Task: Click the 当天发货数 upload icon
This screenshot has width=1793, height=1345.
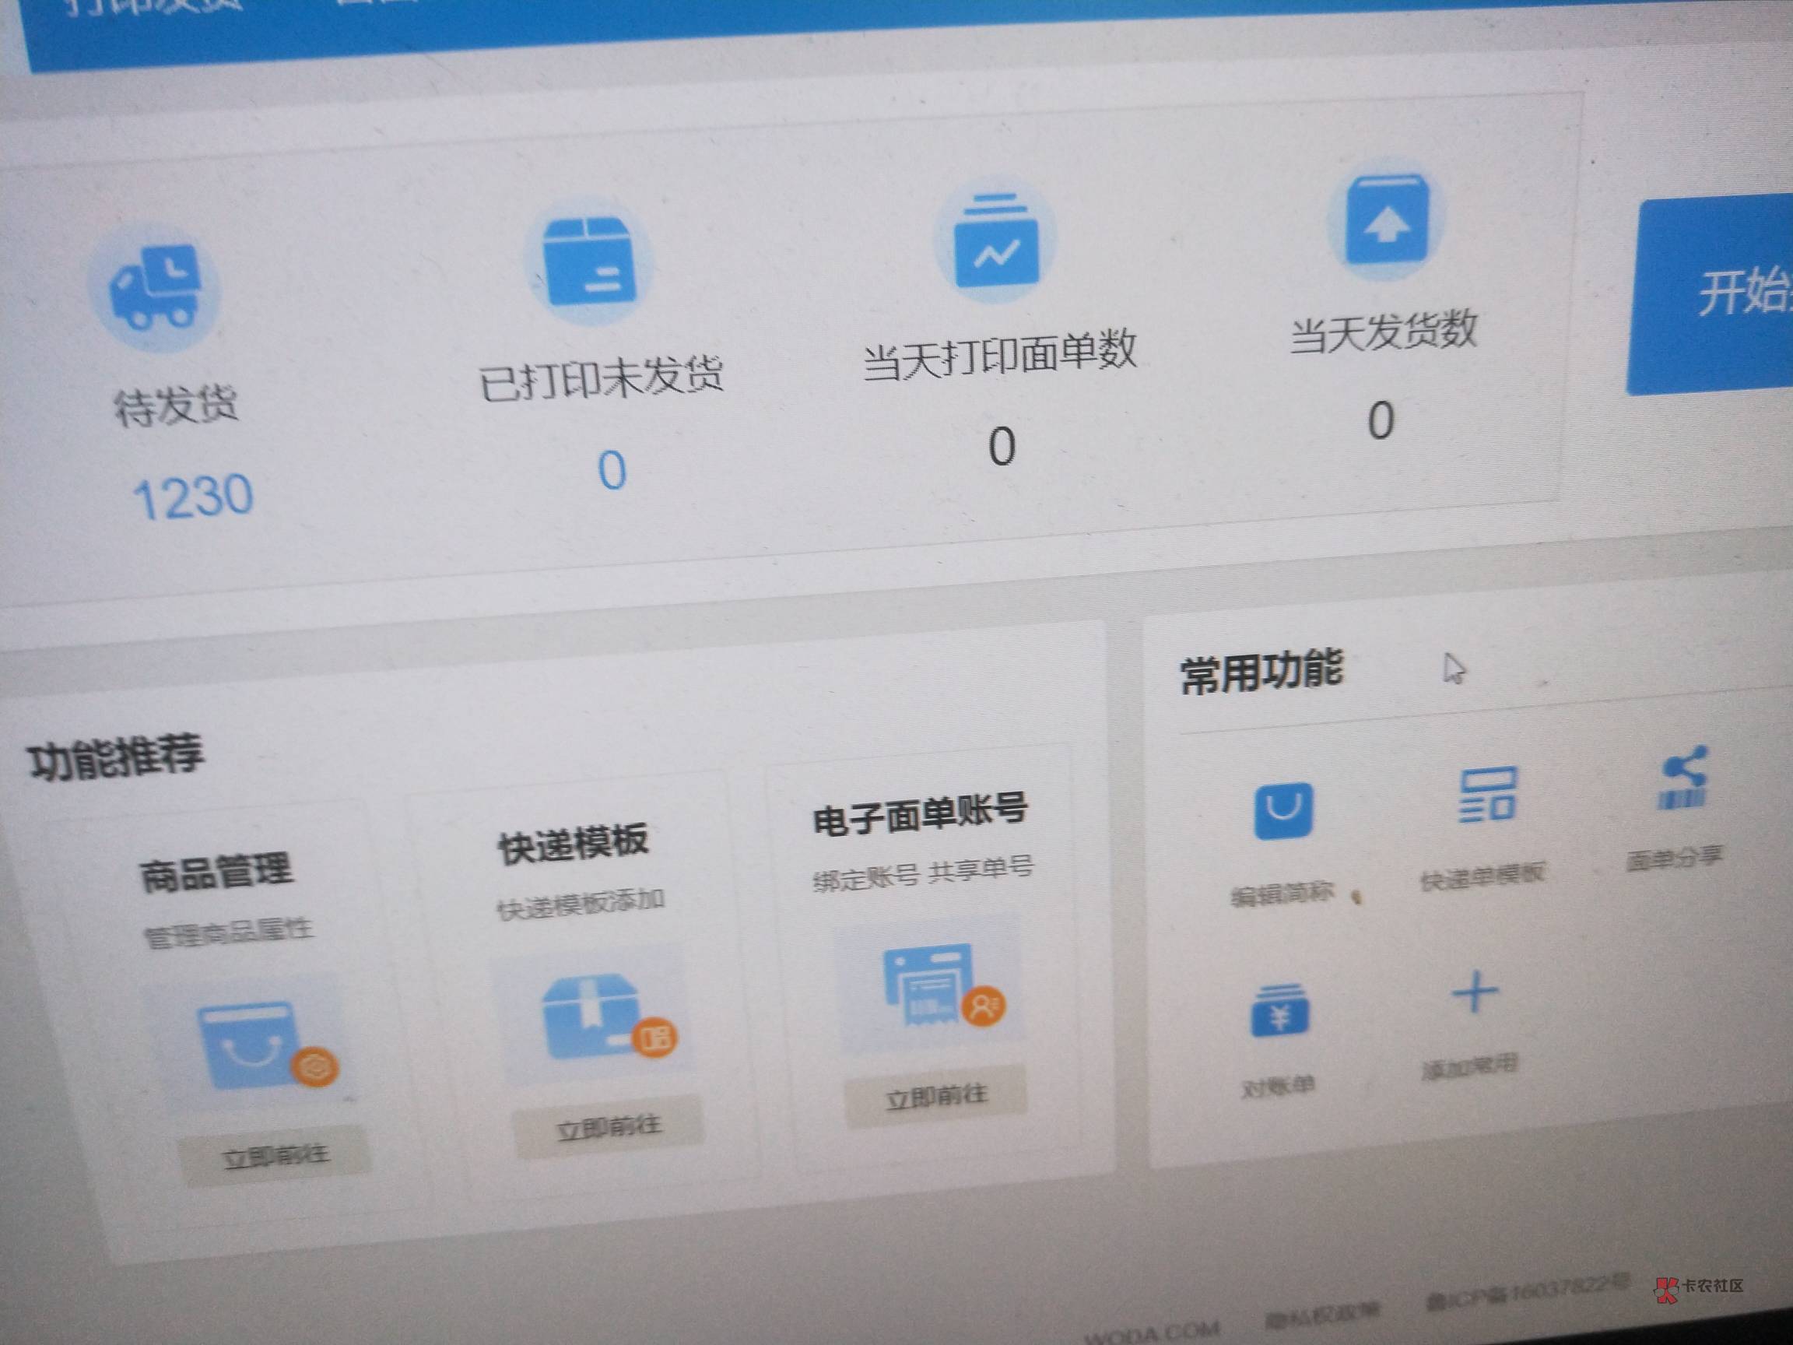Action: [1387, 219]
